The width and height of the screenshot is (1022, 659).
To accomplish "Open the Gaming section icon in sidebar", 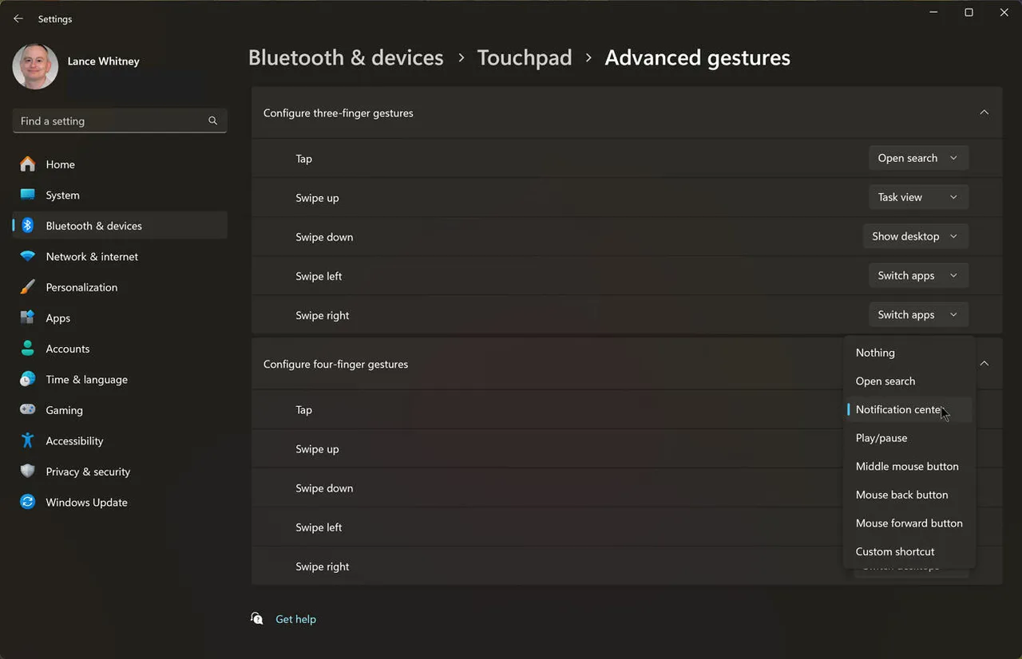I will [28, 410].
